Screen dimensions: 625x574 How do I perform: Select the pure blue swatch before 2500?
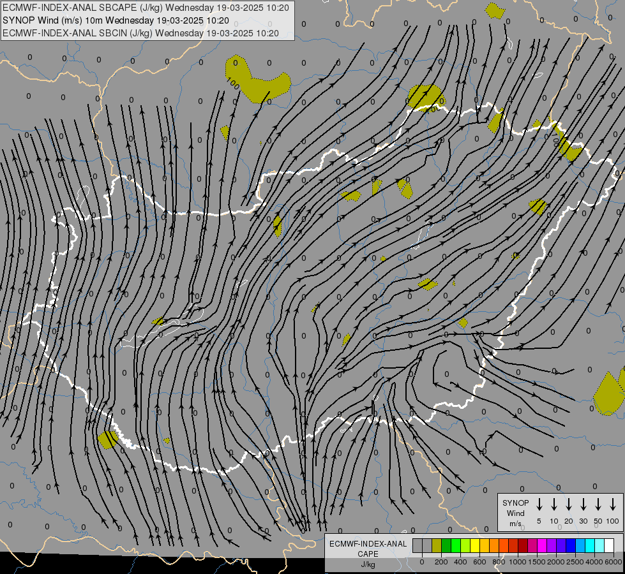[570, 545]
